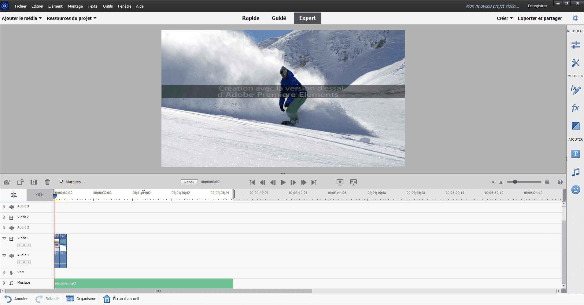Select the ukulele.mp3 clip in Musique track
The width and height of the screenshot is (584, 305).
tap(144, 283)
